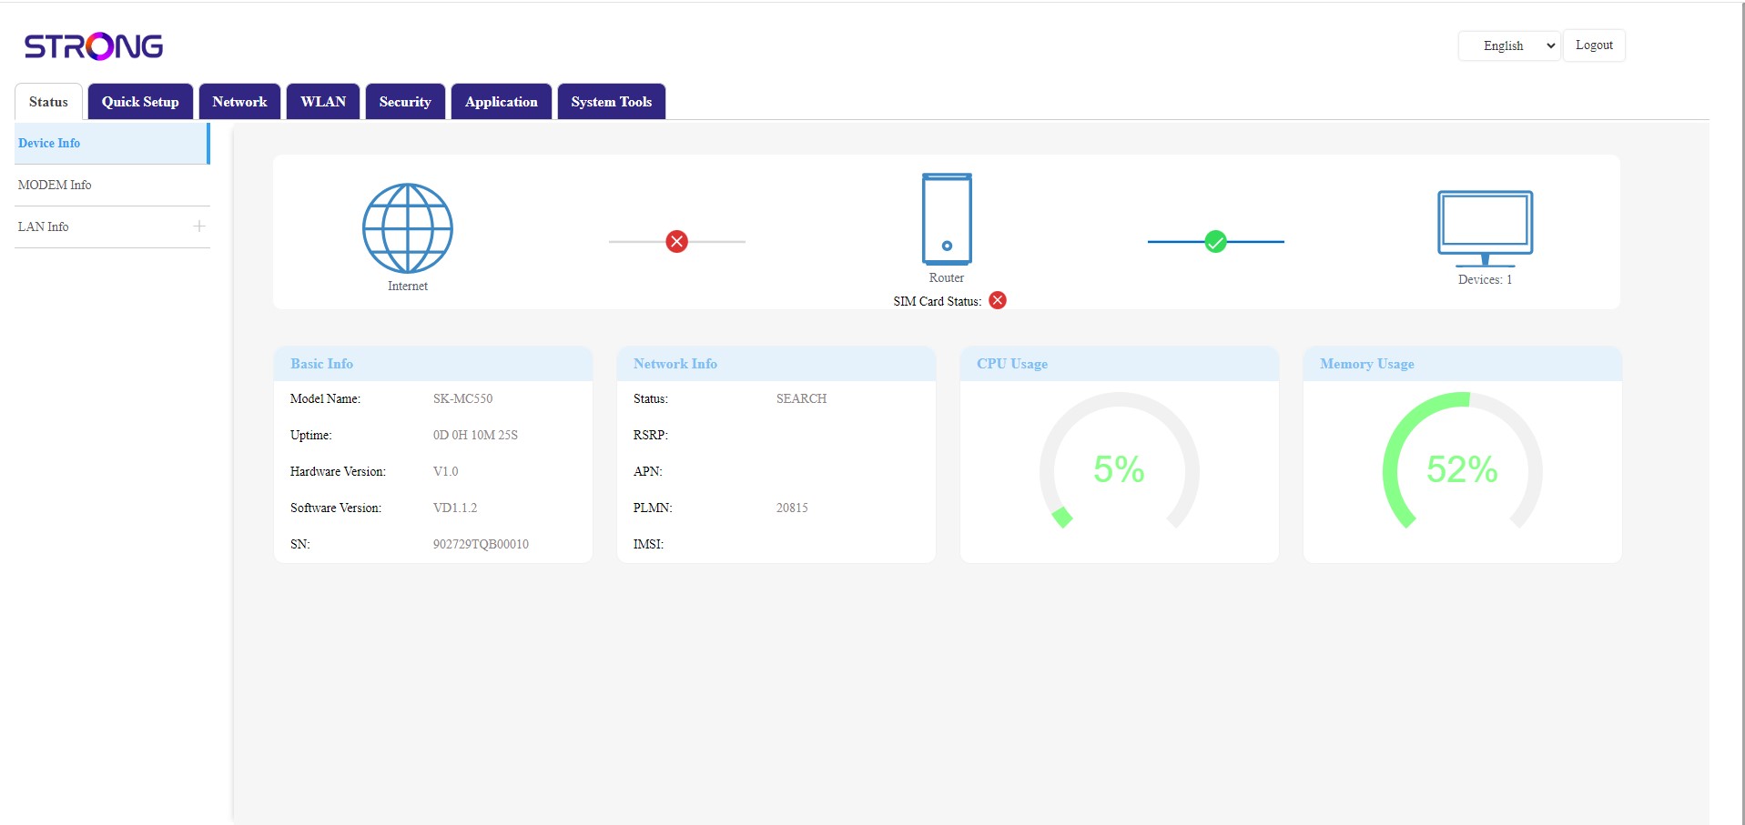1745x825 pixels.
Task: Click the Internet label under the globe
Action: coord(408,286)
